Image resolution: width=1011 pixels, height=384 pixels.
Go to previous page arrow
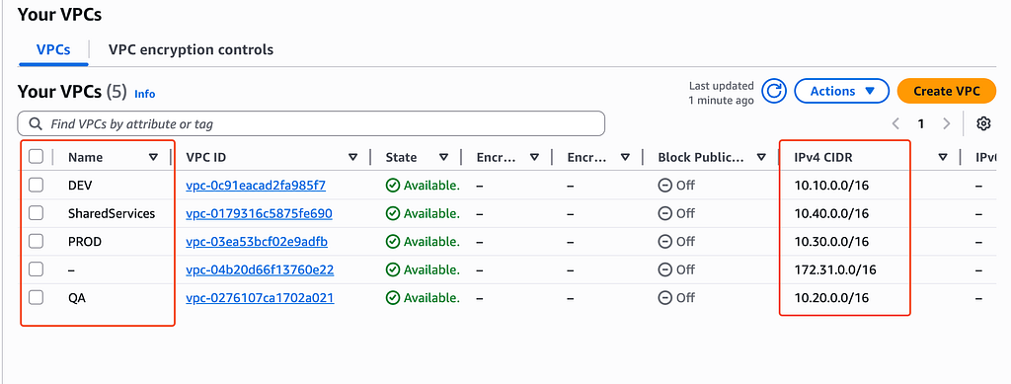coord(895,123)
